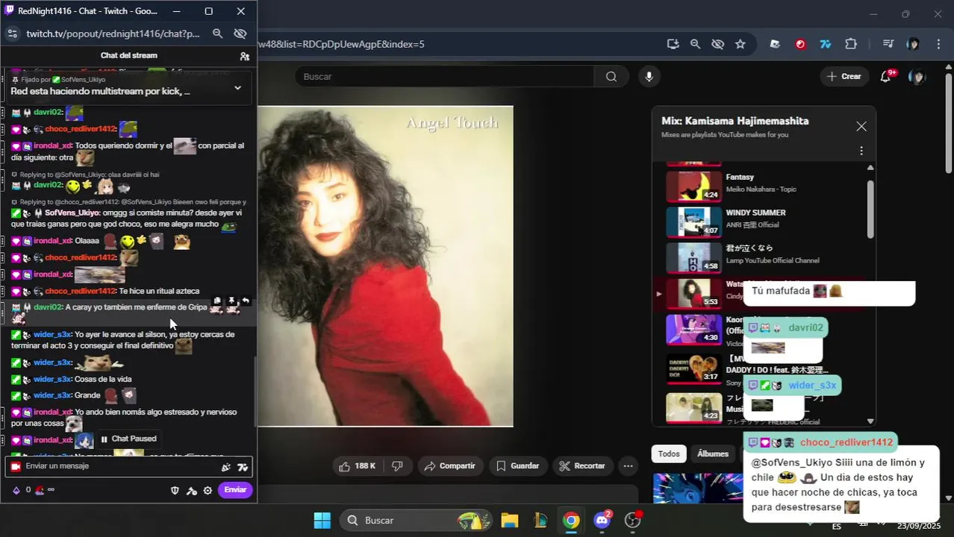Open moderator tasks icon beside the gear
The height and width of the screenshot is (537, 954).
192,490
